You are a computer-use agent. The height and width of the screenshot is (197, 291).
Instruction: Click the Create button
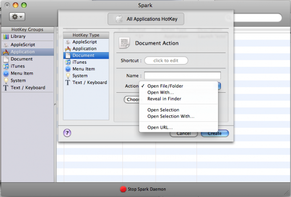215,133
